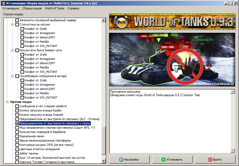239x166 pixels.
Task: Click the green play icon on Установить
Action: tap(163, 160)
